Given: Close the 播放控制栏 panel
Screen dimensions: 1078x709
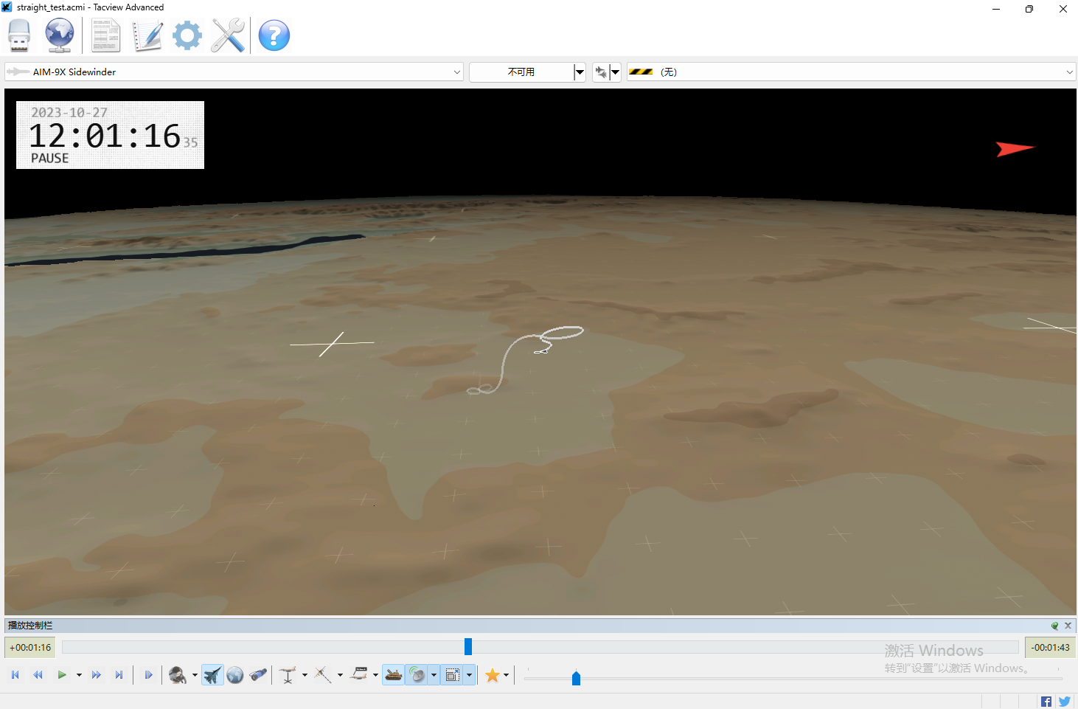Looking at the screenshot, I should [1068, 626].
